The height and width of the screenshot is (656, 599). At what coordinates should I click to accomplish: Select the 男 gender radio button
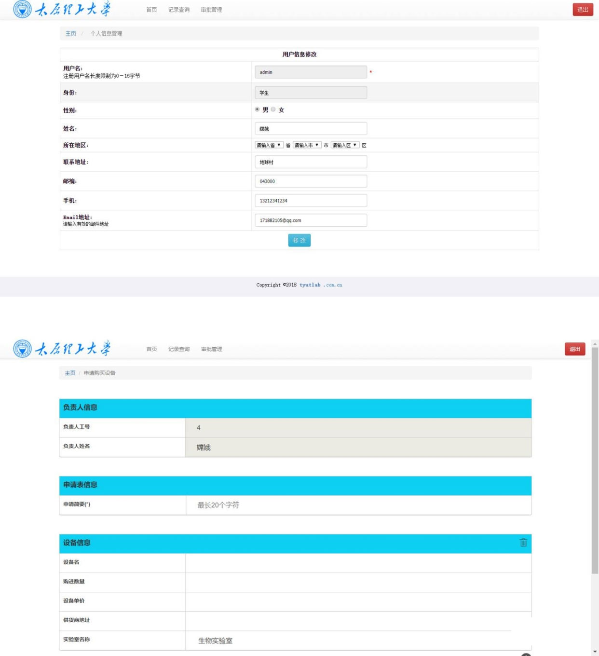[x=257, y=109]
